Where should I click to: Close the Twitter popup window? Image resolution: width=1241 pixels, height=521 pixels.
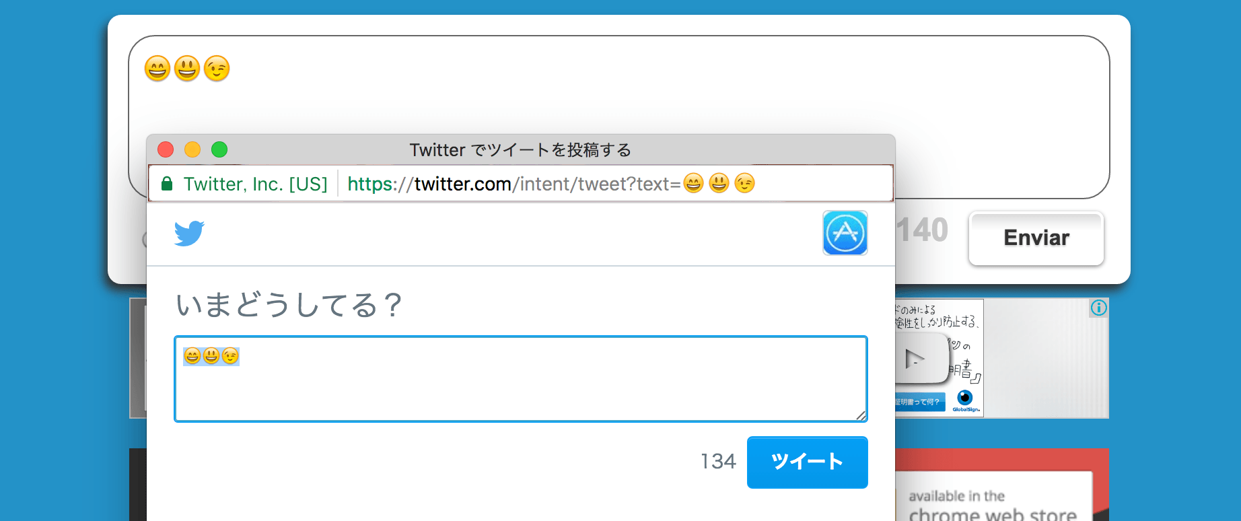(166, 149)
